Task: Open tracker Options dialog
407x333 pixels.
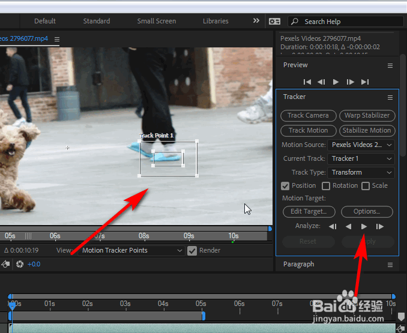Action: coord(367,212)
